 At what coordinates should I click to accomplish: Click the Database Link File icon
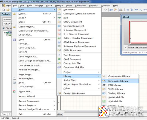point(59,67)
